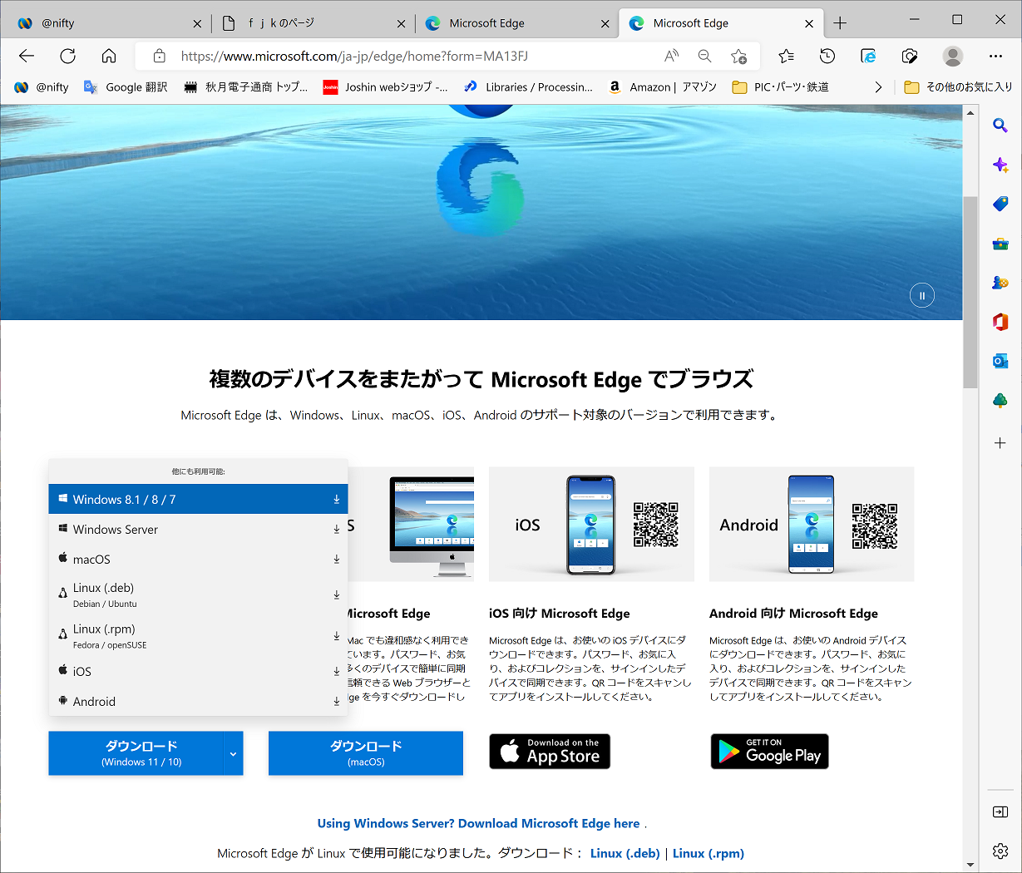Hide the sidebar using the panel icon
Viewport: 1022px width, 873px height.
pos(1000,811)
